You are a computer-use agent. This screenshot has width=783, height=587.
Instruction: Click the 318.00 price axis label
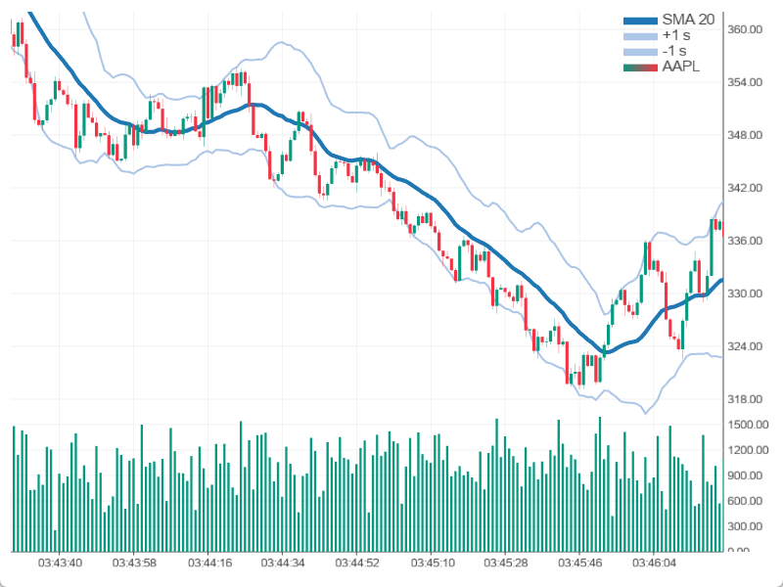pos(745,399)
